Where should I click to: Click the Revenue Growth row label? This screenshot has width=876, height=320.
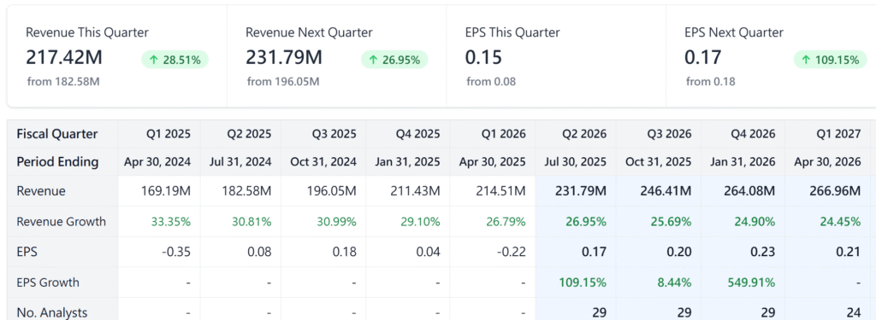point(62,221)
